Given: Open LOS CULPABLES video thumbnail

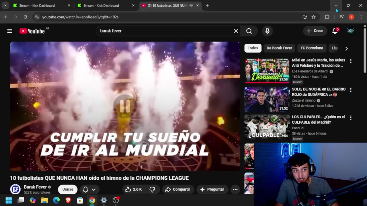Looking at the screenshot, I should pos(267,127).
